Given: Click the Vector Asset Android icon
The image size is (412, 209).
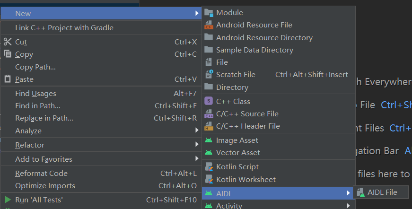Looking at the screenshot, I should click(x=209, y=153).
